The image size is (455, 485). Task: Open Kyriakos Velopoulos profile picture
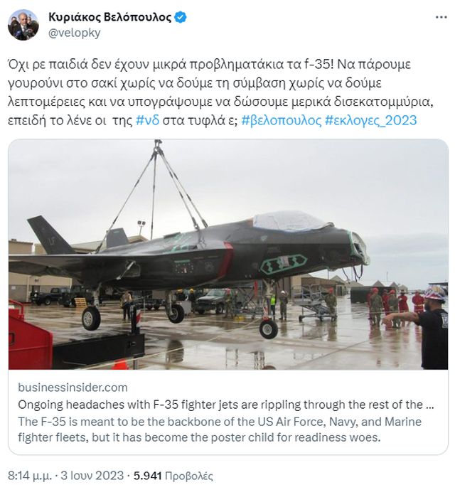[23, 25]
